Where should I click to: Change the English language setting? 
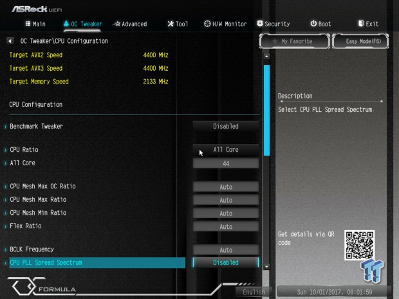point(254,292)
